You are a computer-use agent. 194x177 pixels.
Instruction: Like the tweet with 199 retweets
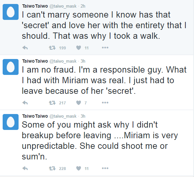[79, 48]
